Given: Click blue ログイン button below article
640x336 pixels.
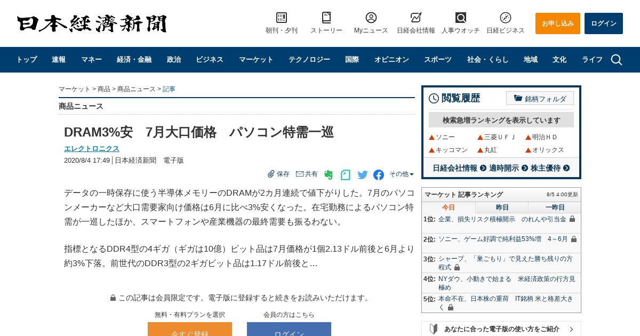Looking at the screenshot, I should click(289, 329).
